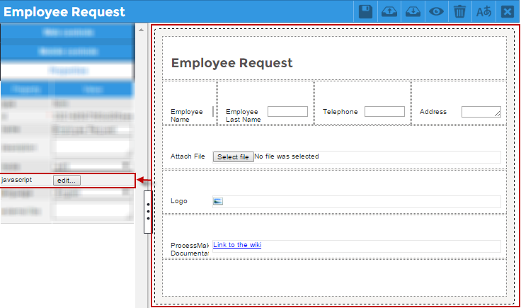Click the Import form download tray icon
Image resolution: width=521 pixels, height=308 pixels.
pyautogui.click(x=413, y=11)
